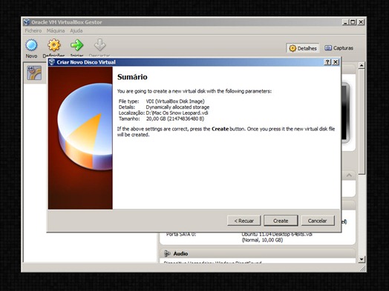Open Definições gear toolbar icon
The height and width of the screenshot is (291, 389).
point(54,45)
